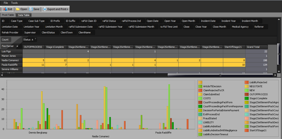Open the Tools menu

coord(14,3)
